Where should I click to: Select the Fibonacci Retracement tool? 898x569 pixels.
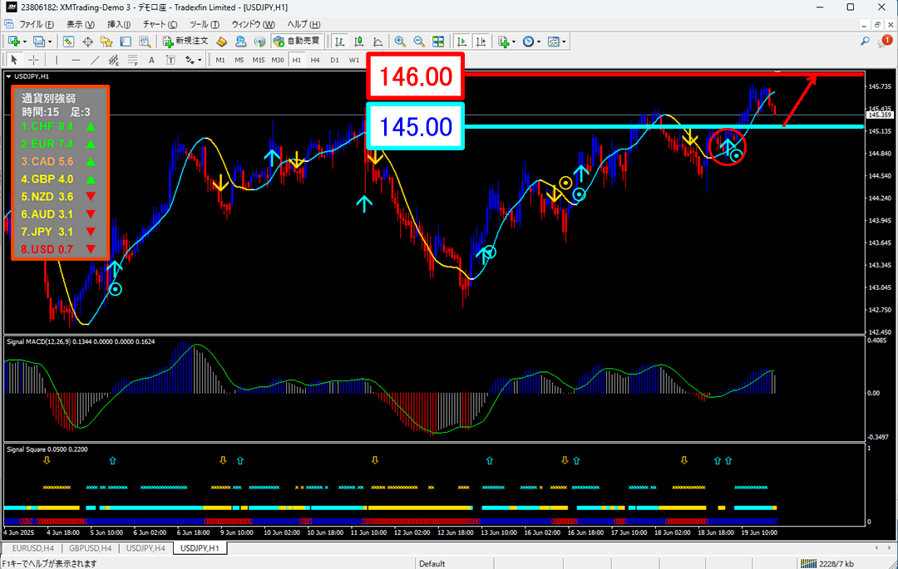pyautogui.click(x=132, y=60)
